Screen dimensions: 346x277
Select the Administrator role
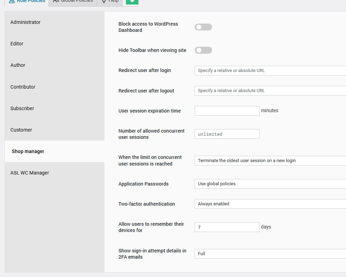(x=26, y=22)
